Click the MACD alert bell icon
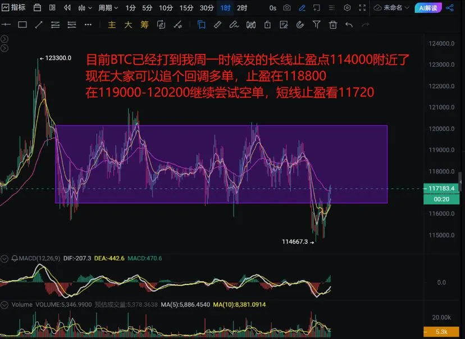Image resolution: width=465 pixels, height=339 pixels. click(x=14, y=258)
